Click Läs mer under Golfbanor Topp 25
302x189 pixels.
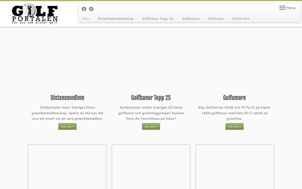point(151,126)
